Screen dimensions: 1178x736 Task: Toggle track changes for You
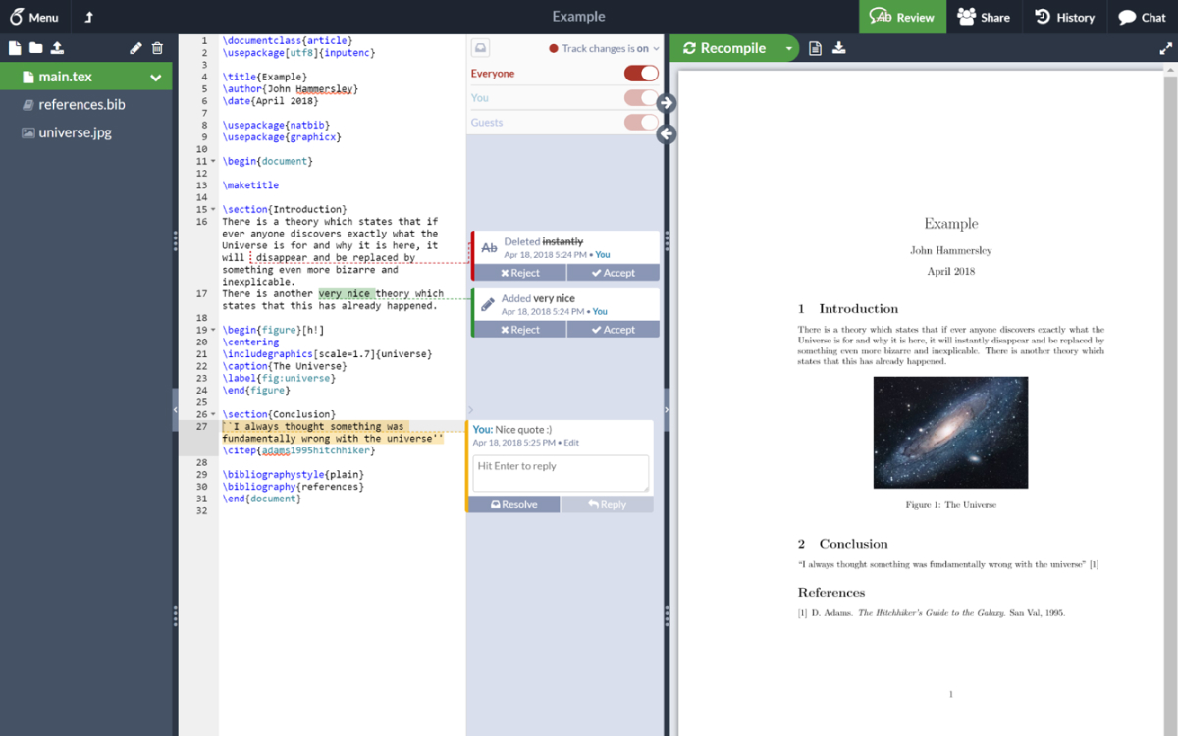(x=641, y=98)
